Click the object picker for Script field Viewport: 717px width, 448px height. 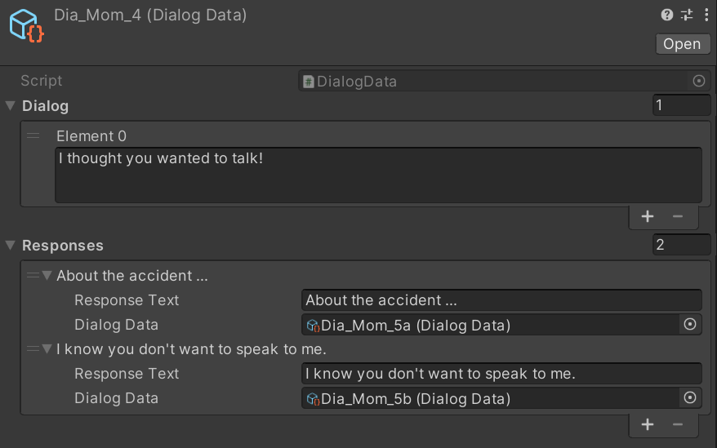pos(699,81)
